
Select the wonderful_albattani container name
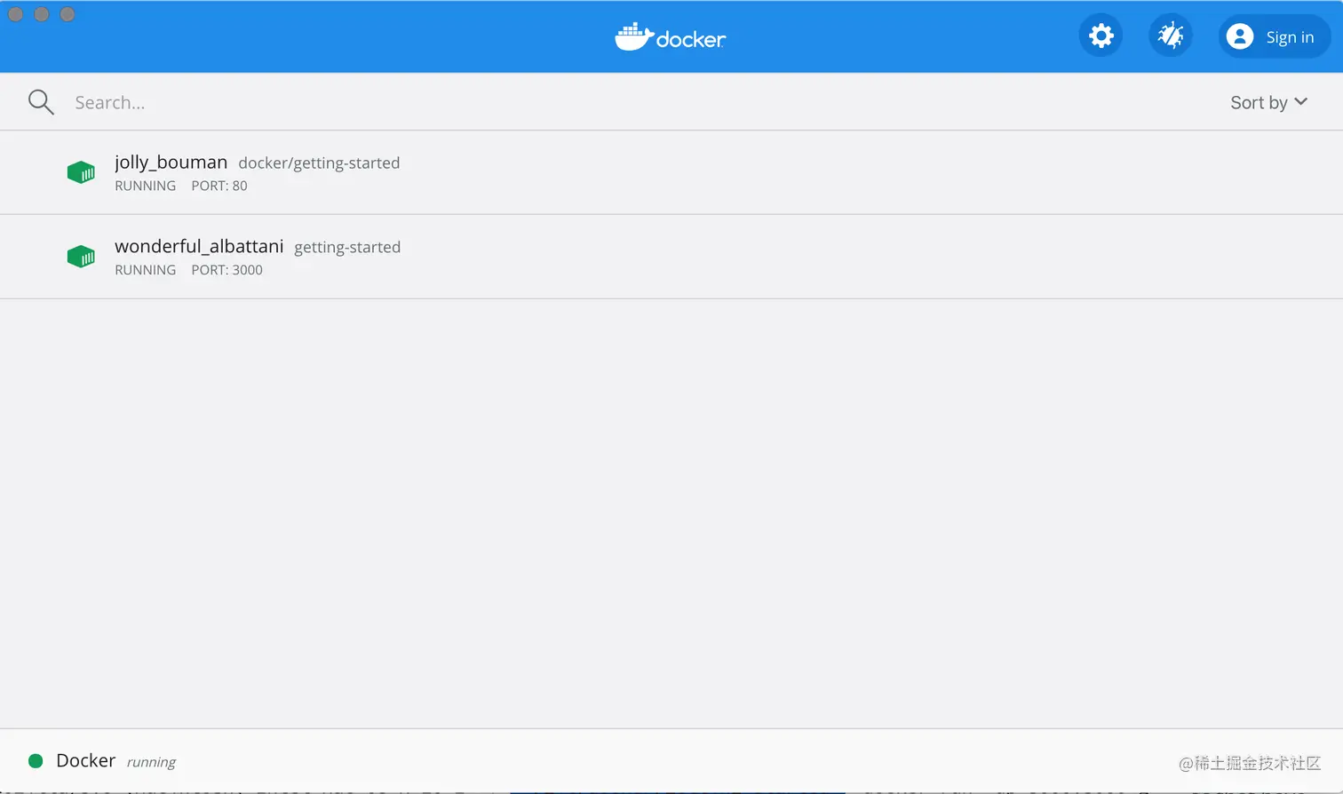(199, 246)
